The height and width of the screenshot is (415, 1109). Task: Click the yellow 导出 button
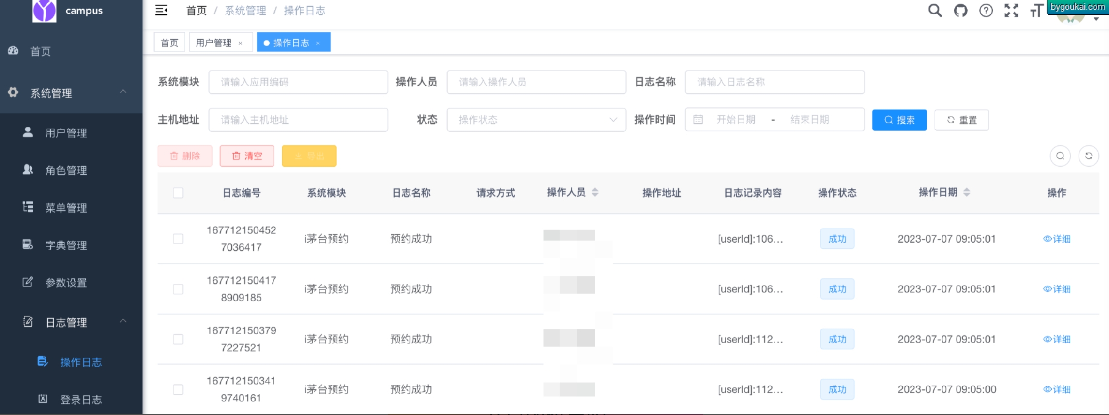(309, 156)
